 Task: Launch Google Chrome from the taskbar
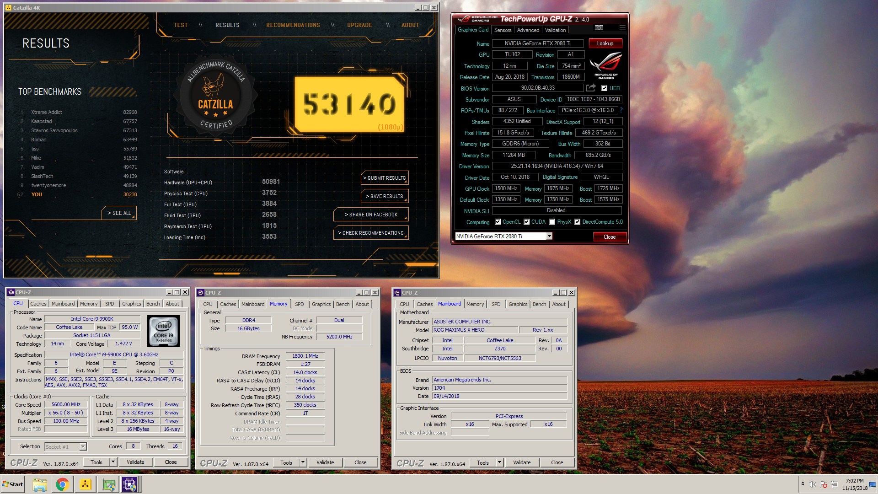62,484
